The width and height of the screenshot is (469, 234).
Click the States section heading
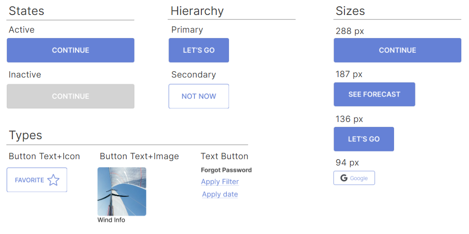[26, 11]
